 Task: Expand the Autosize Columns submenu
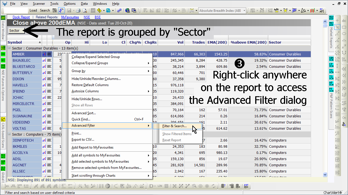pyautogui.click(x=107, y=91)
